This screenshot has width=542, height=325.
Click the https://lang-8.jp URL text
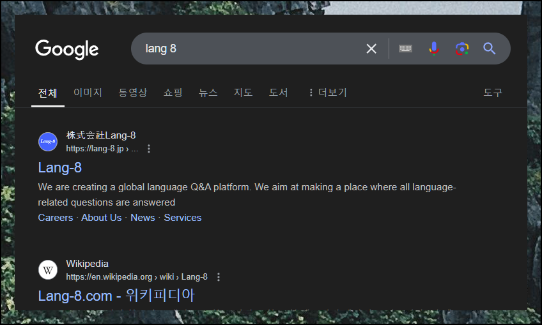point(102,149)
